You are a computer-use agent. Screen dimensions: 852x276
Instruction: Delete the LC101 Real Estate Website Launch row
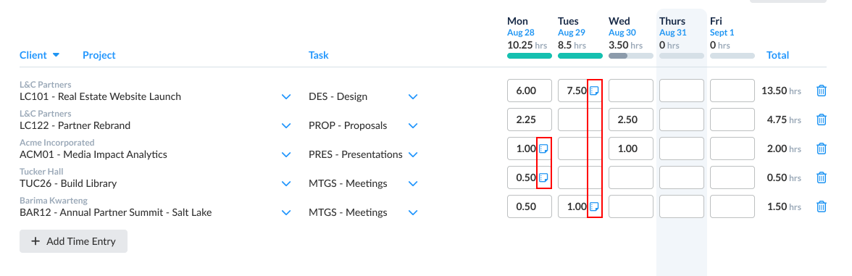pyautogui.click(x=822, y=91)
